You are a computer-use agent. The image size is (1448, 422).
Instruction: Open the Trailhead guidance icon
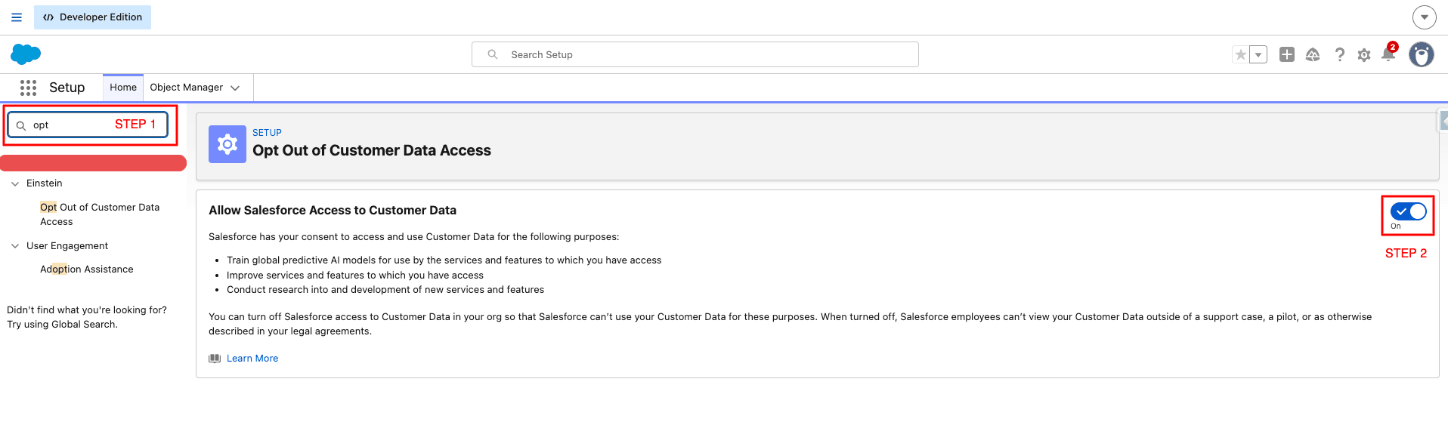[x=1313, y=54]
